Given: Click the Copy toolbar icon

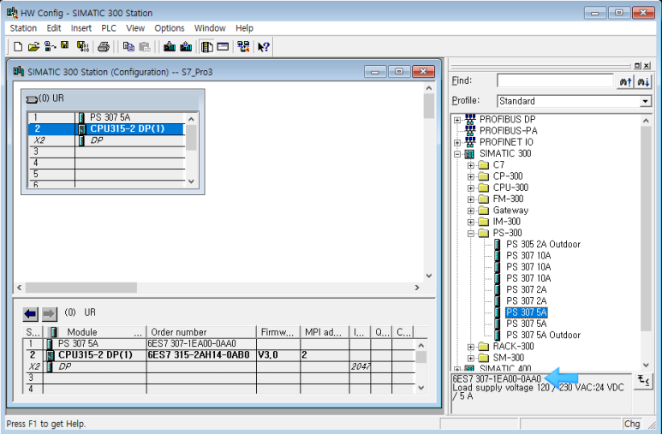Looking at the screenshot, I should (x=128, y=46).
